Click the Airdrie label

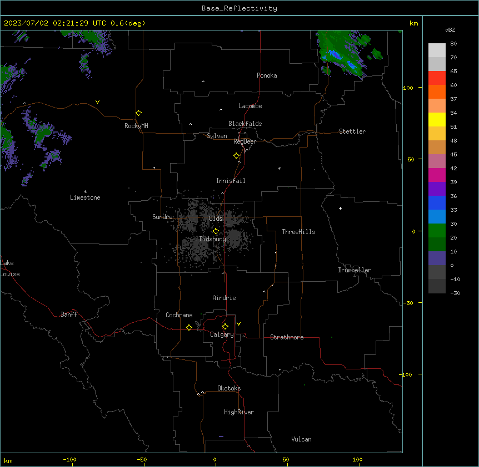[x=224, y=298]
